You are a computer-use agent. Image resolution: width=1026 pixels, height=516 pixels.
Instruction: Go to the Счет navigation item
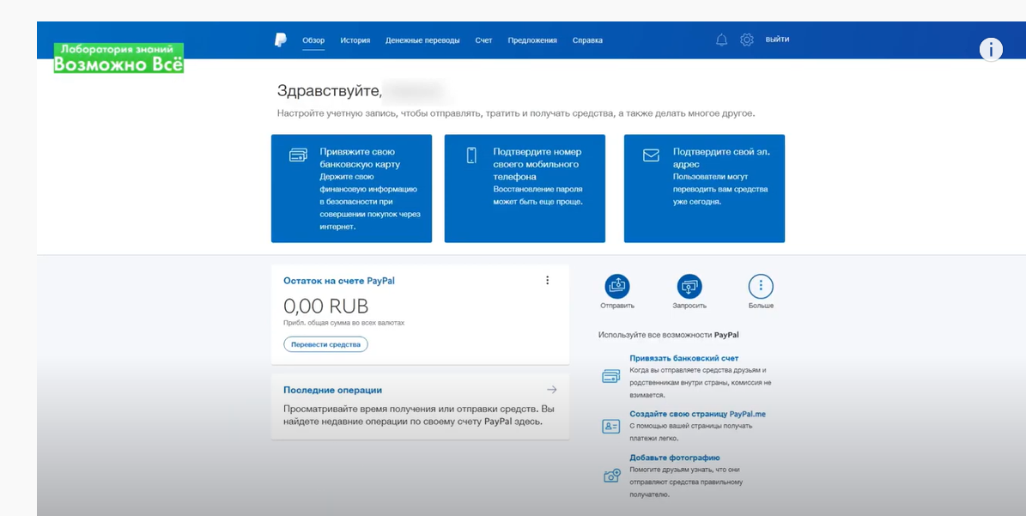point(483,39)
